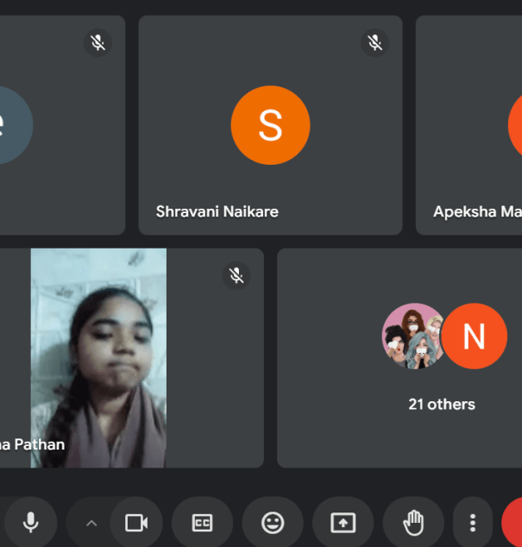
Task: Open the emoji reactions smiley icon
Action: [x=273, y=523]
